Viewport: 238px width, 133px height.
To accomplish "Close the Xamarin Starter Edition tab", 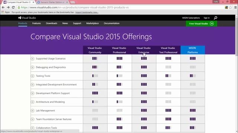I will (67, 2).
